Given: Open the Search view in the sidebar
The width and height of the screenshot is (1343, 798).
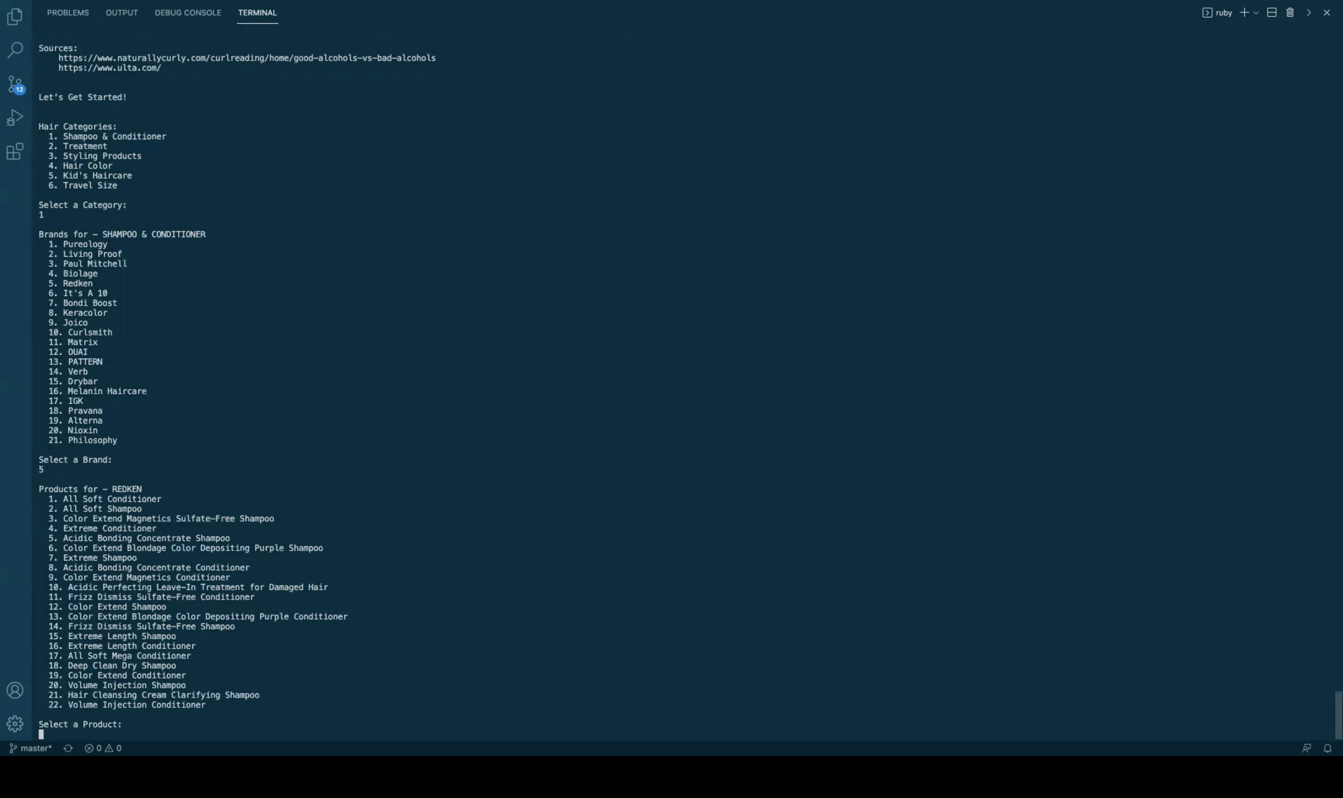Looking at the screenshot, I should 15,50.
